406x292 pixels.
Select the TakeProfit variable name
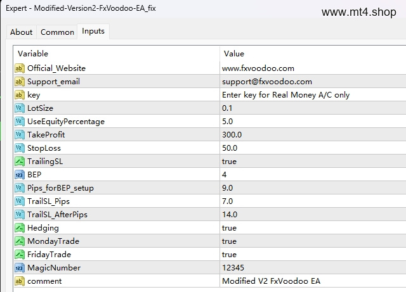[x=46, y=135]
